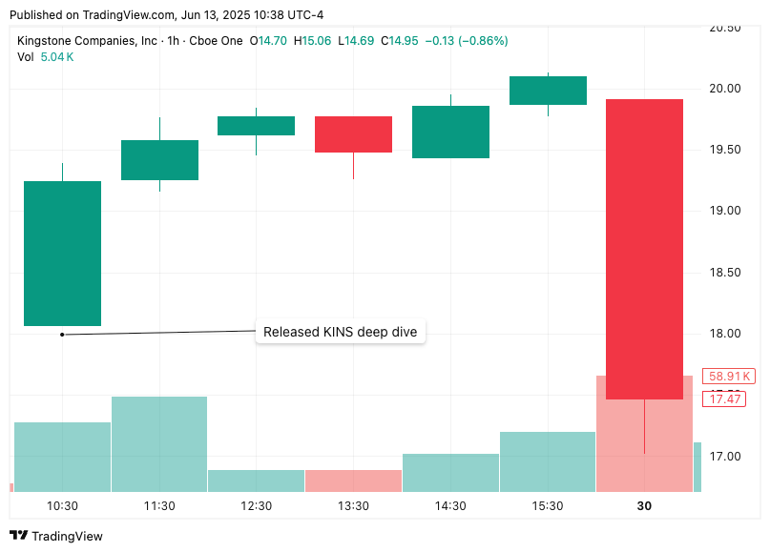
Task: Click the large green 10:30 candlestick
Action: pyautogui.click(x=62, y=254)
